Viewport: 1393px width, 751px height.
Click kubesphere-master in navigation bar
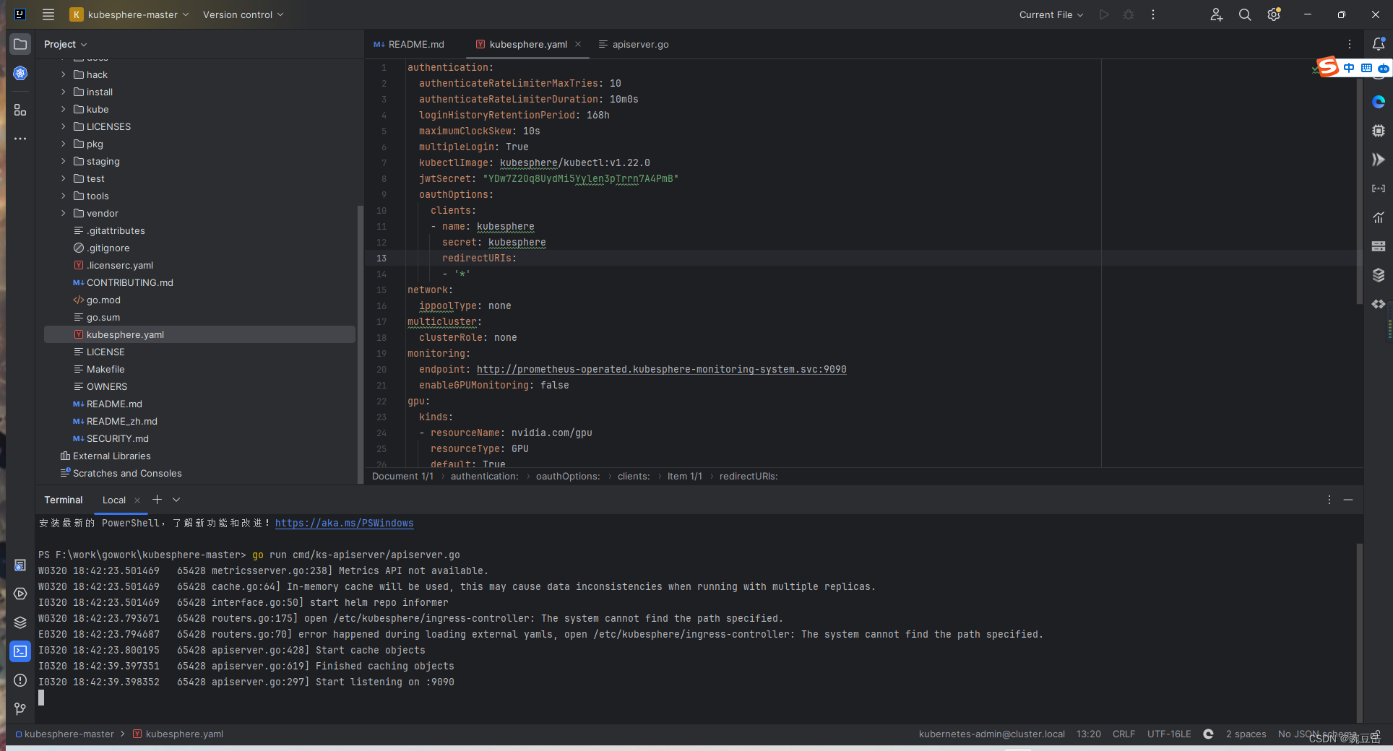click(69, 734)
